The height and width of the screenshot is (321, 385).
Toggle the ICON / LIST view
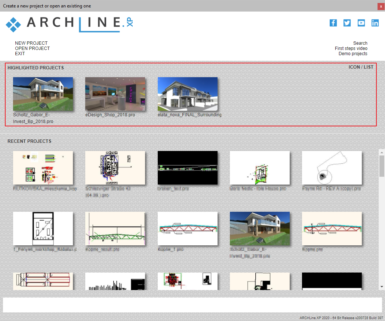click(x=361, y=67)
